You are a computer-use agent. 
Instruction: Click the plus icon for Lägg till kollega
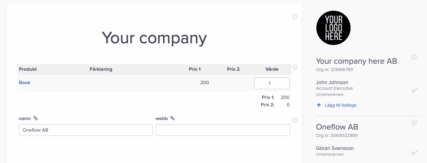[x=319, y=105]
